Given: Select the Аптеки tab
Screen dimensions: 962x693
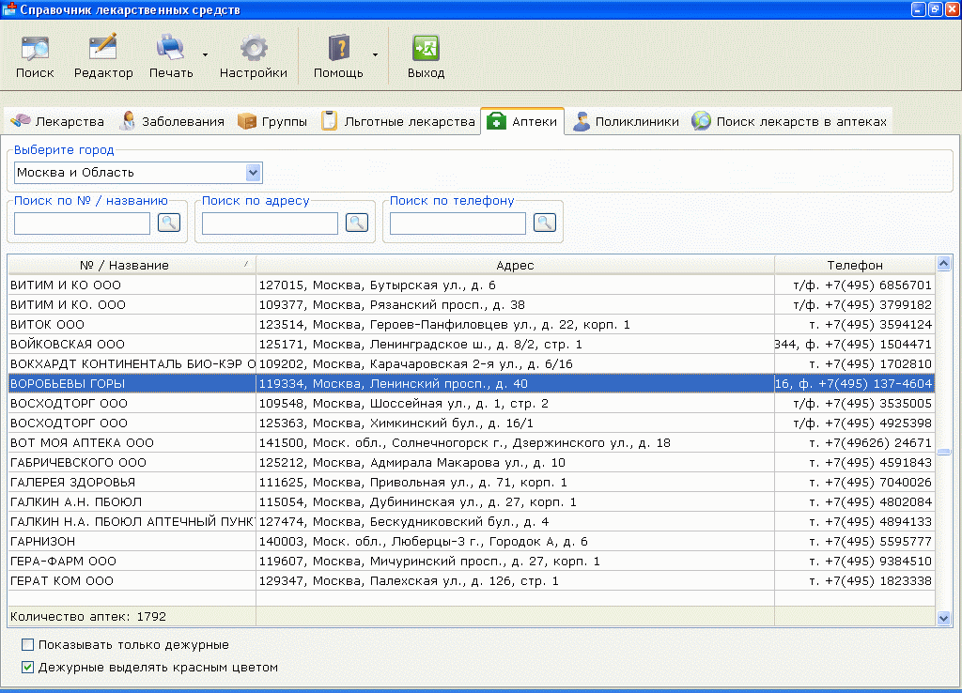Looking at the screenshot, I should [522, 121].
